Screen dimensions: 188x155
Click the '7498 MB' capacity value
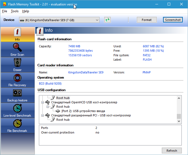(74, 46)
